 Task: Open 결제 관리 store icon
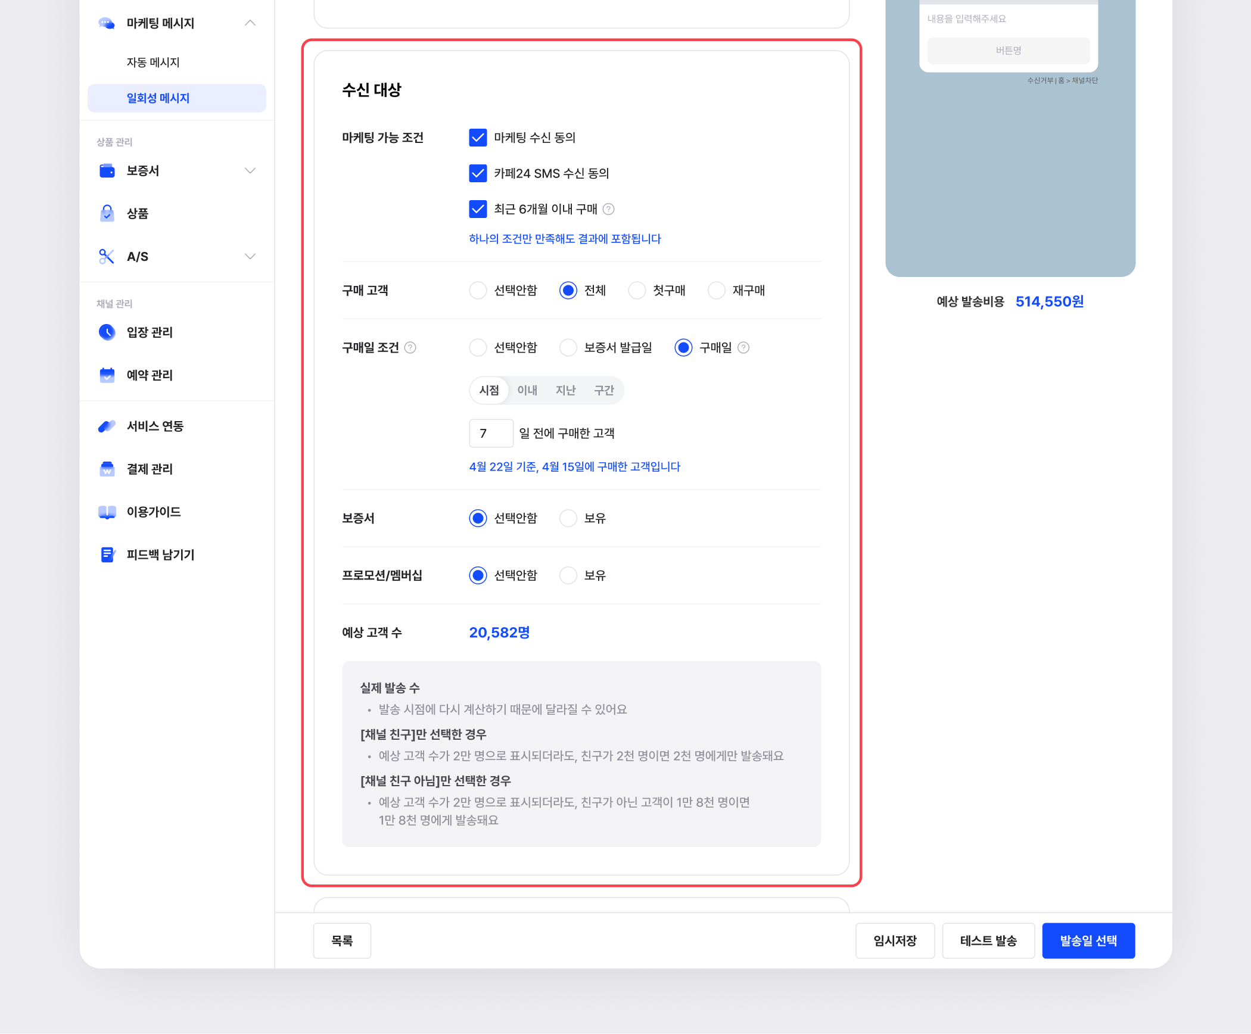tap(107, 469)
